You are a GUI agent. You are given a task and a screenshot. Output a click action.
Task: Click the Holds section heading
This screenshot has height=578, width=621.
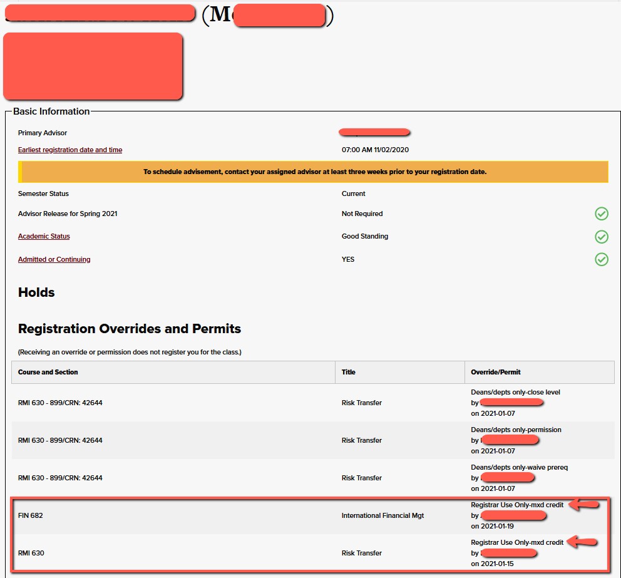click(36, 292)
